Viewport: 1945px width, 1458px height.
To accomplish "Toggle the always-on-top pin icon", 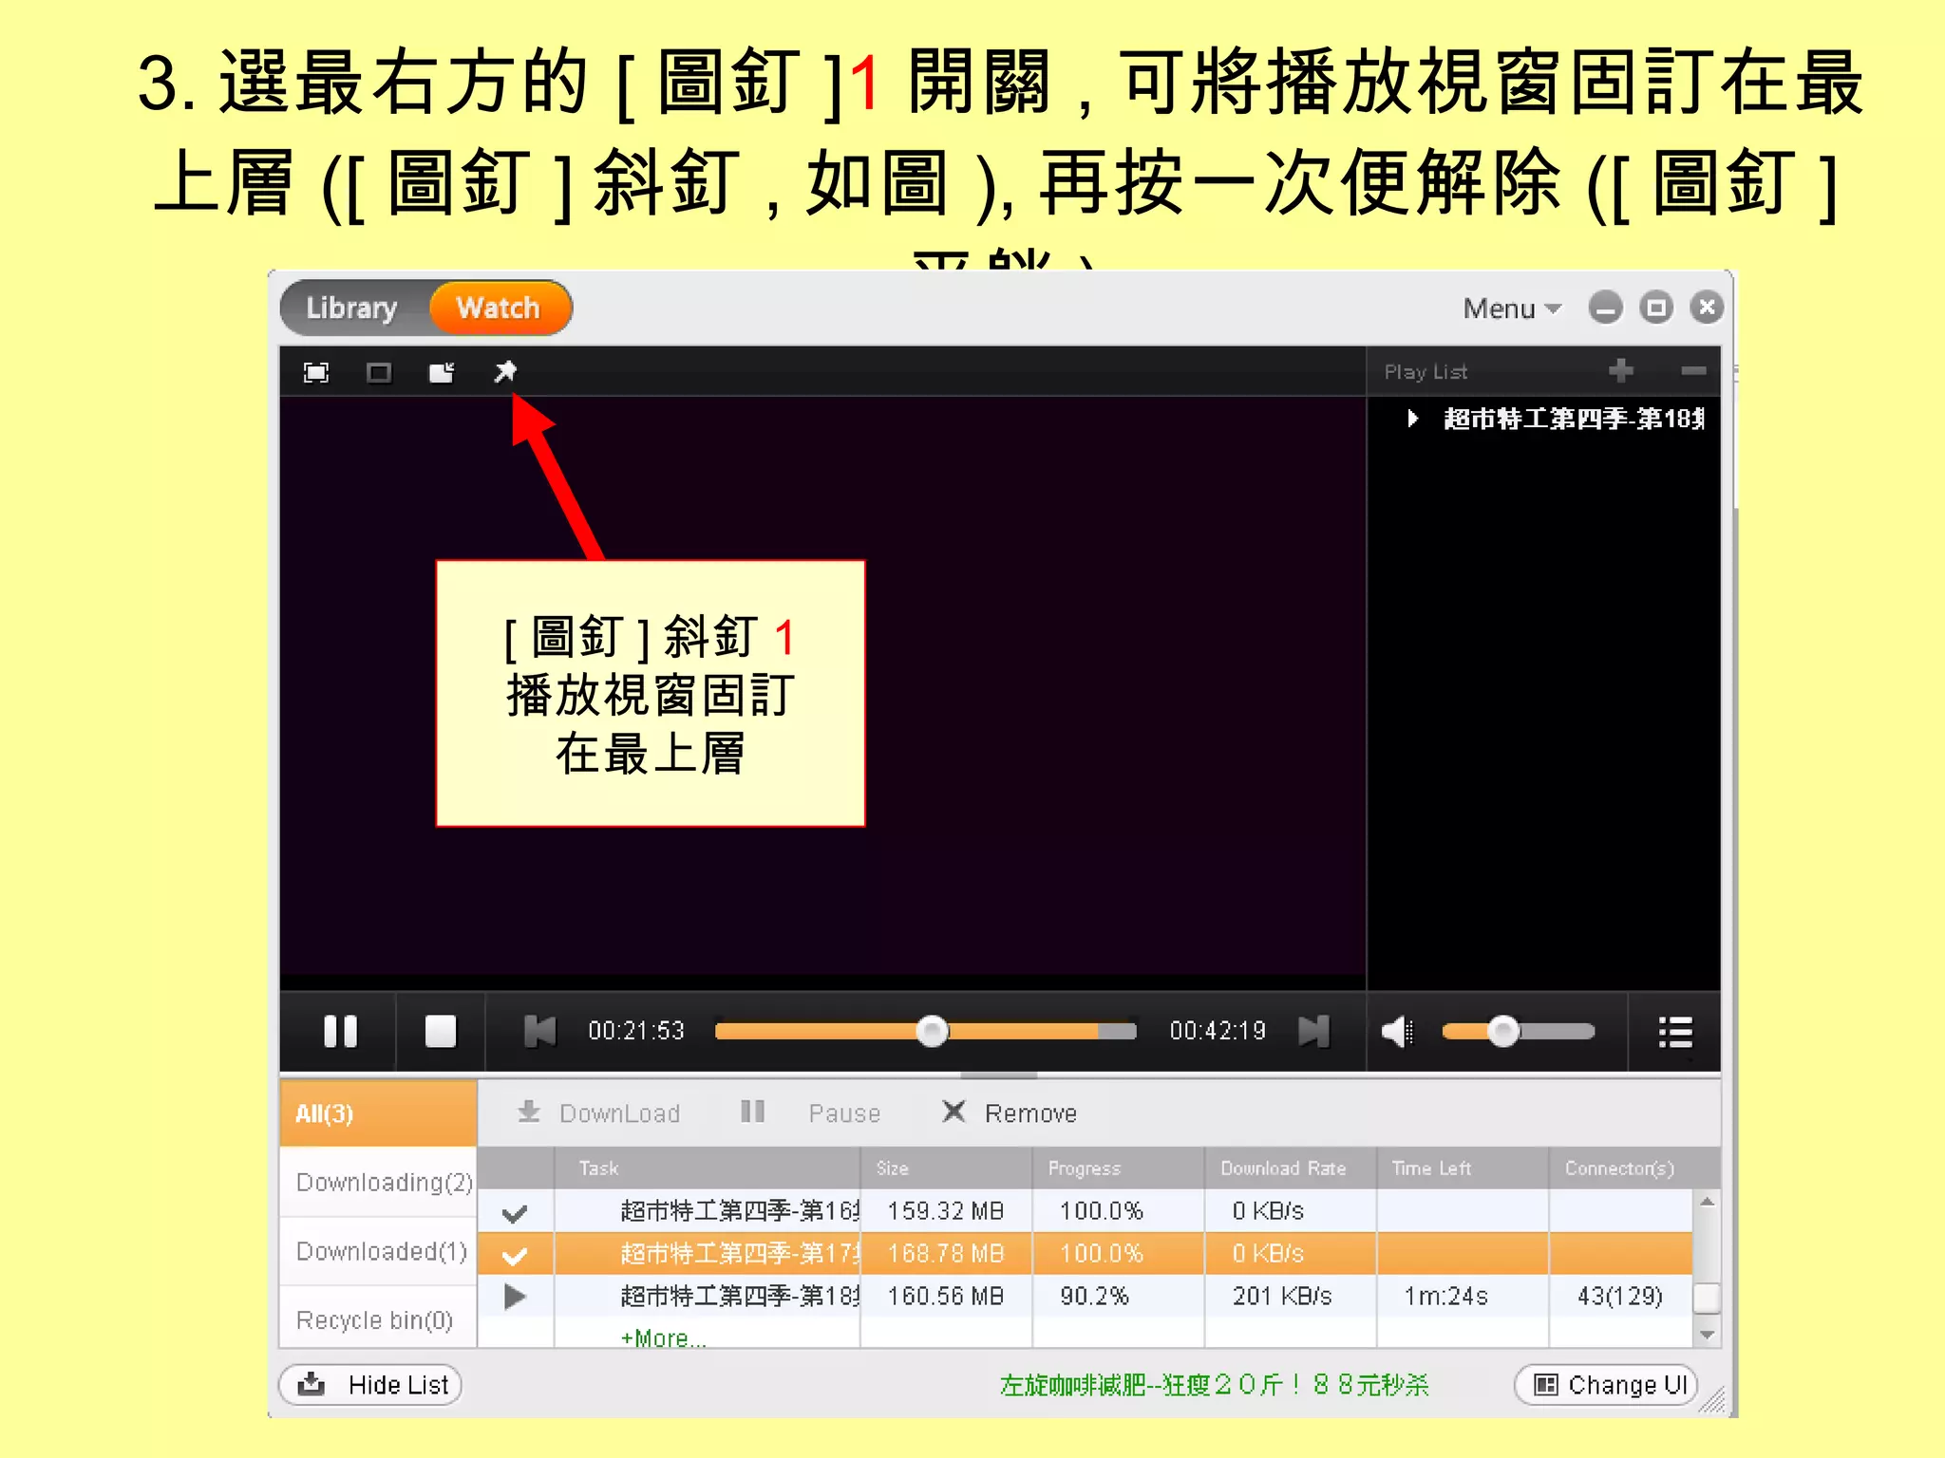I will [x=505, y=371].
